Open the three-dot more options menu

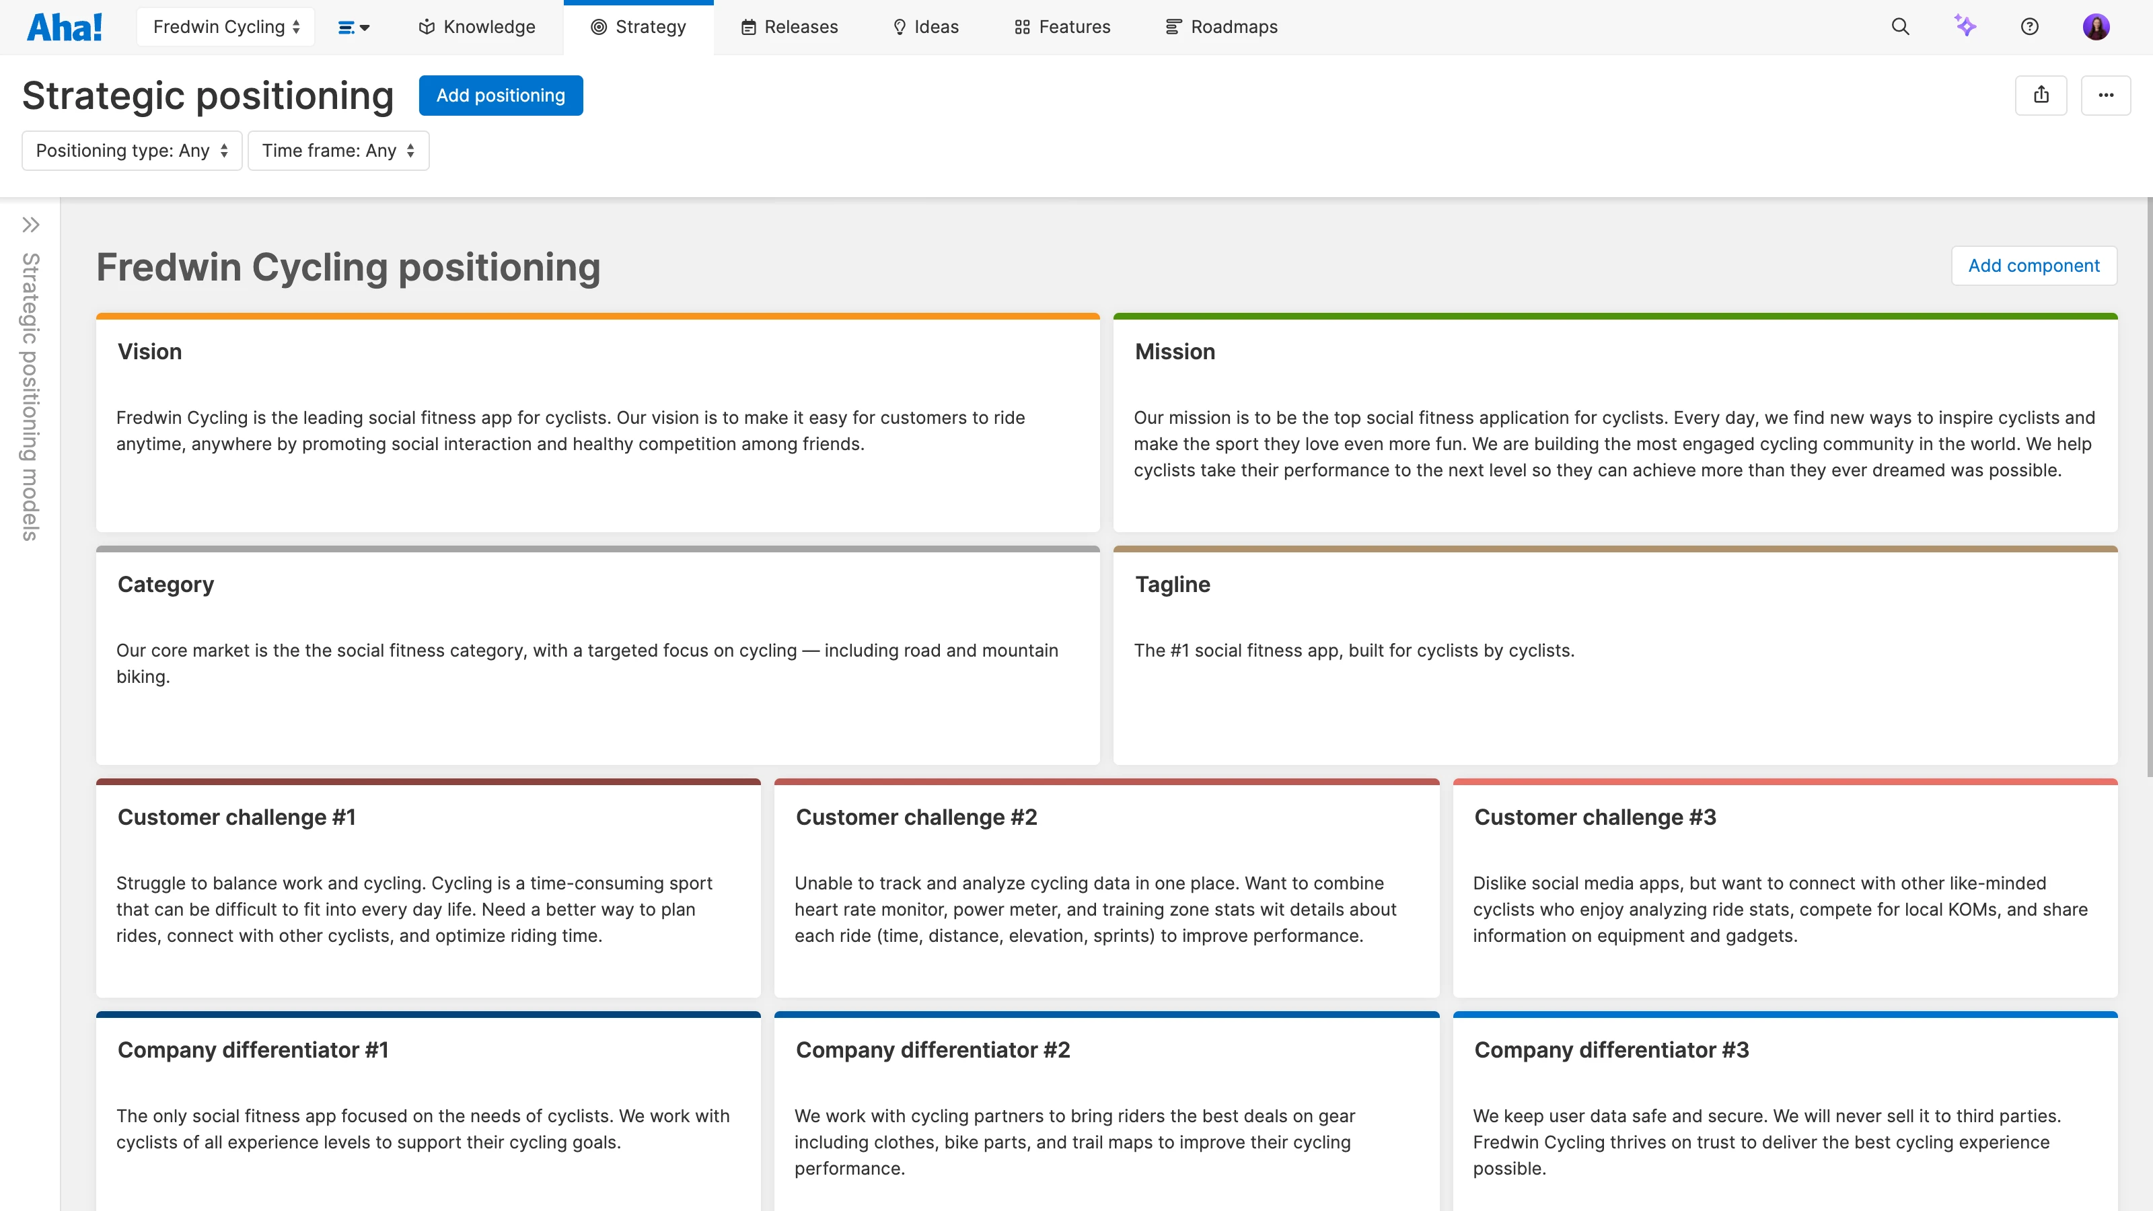point(2105,96)
